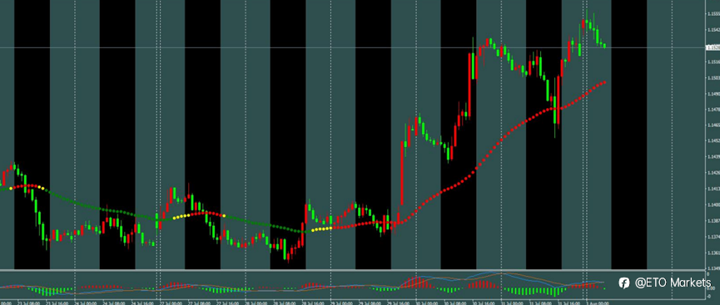Click the 24 Jul 00:00 time label
This screenshot has height=305, width=720.
(86, 303)
